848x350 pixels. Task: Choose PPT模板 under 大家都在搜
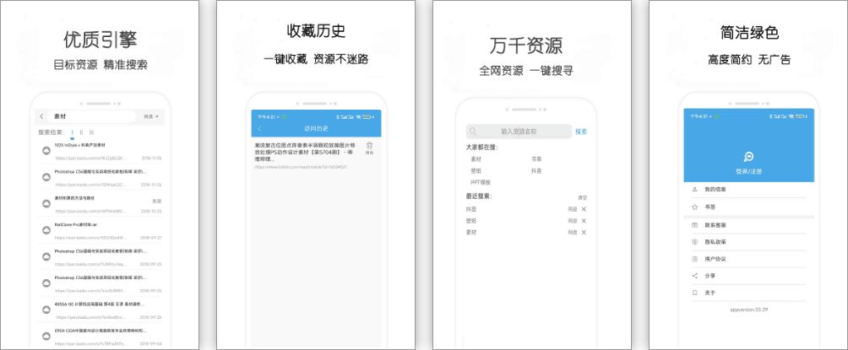[481, 182]
